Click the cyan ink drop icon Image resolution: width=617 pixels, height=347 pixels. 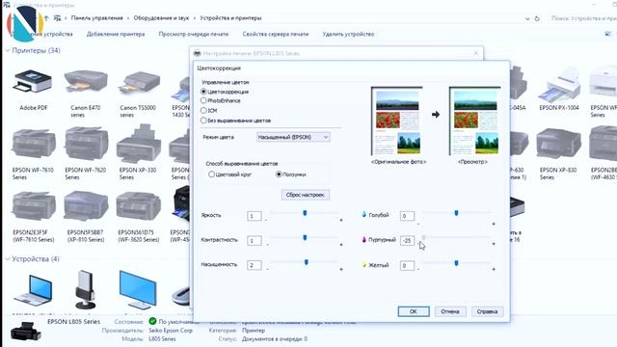(x=364, y=215)
